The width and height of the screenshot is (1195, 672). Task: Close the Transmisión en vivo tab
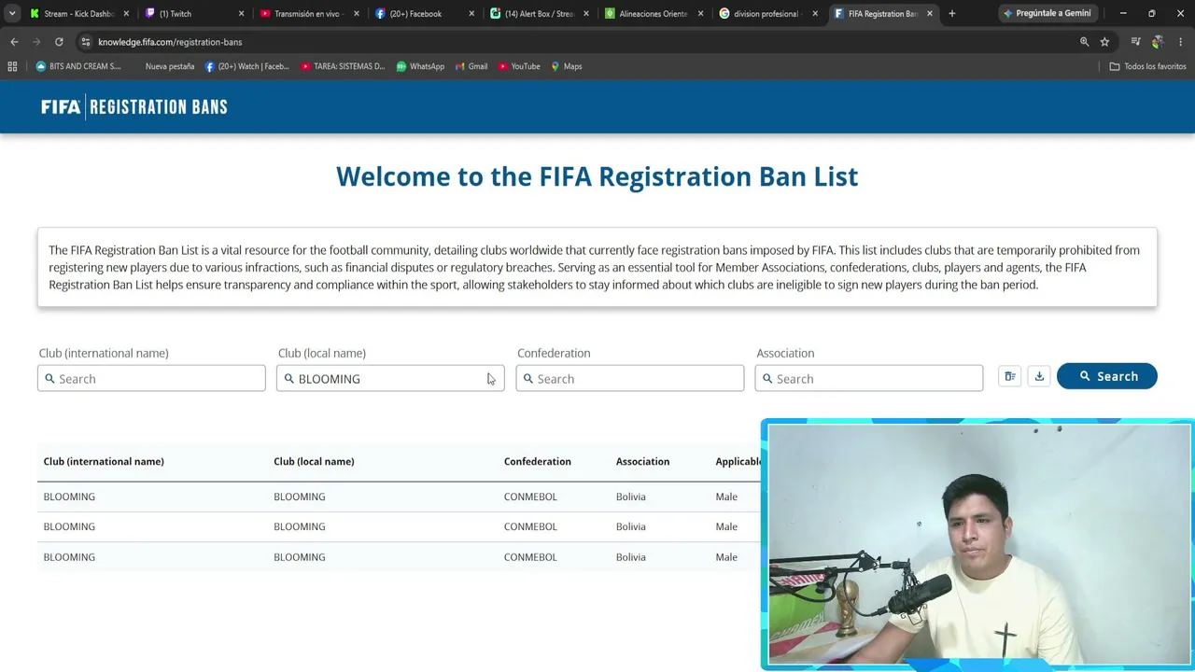pos(356,14)
